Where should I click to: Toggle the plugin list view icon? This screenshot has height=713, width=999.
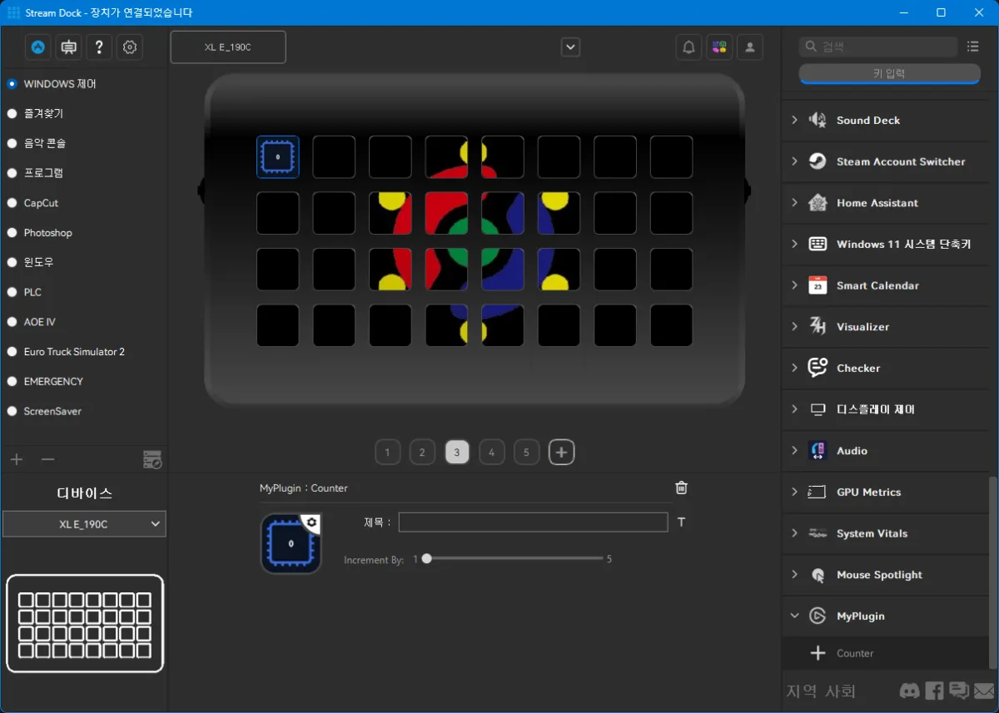972,47
